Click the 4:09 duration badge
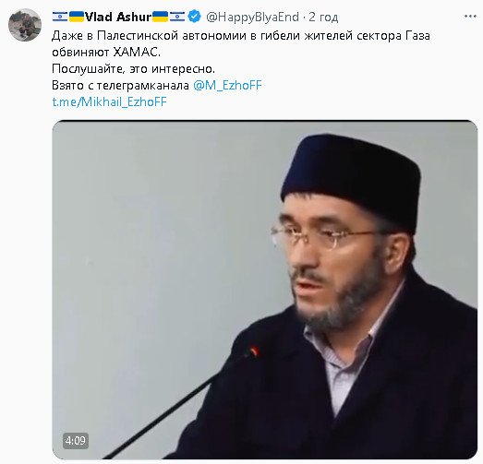The image size is (483, 464). 76,441
